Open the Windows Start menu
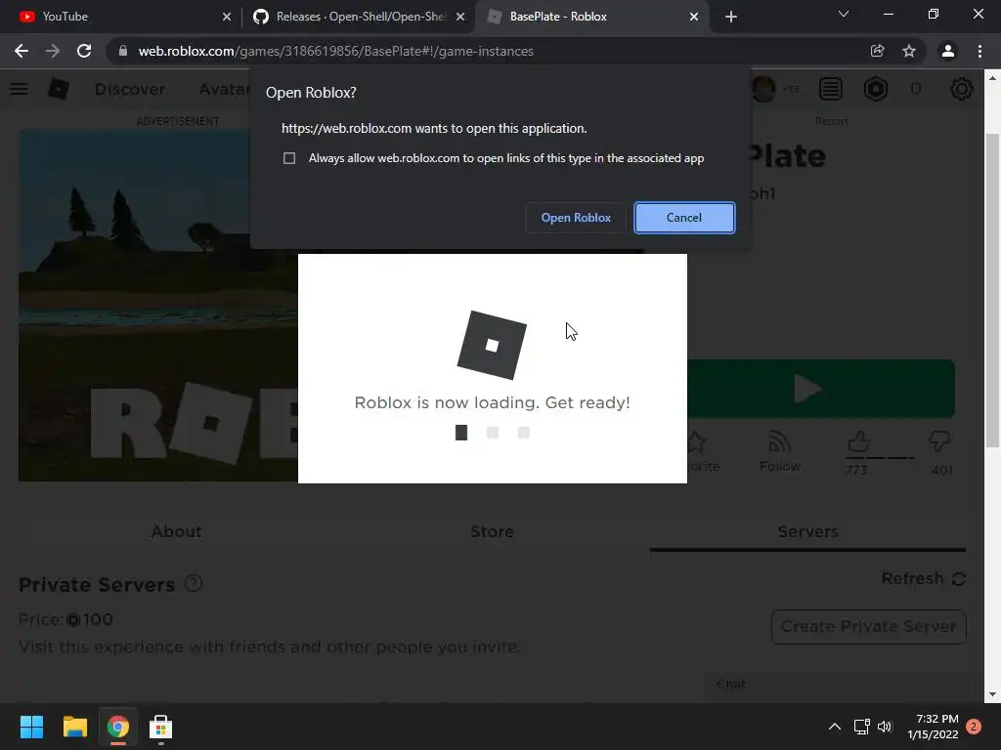This screenshot has width=1001, height=750. pos(31,727)
